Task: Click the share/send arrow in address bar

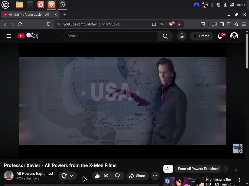Action: click(x=162, y=24)
